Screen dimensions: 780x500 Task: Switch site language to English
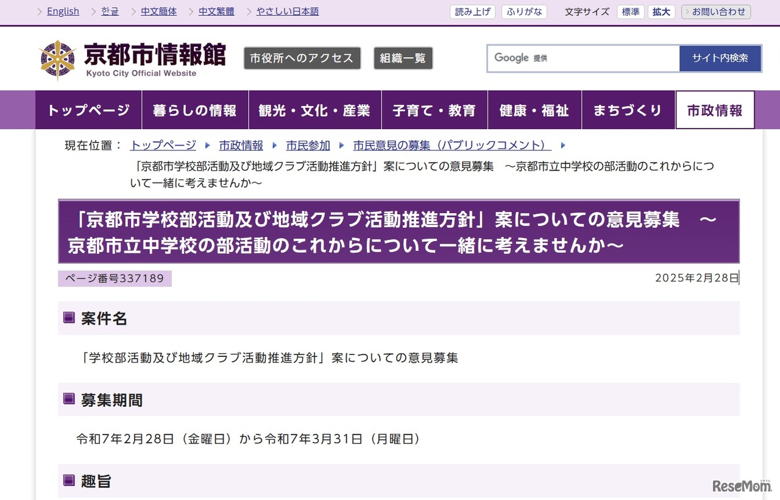click(63, 11)
